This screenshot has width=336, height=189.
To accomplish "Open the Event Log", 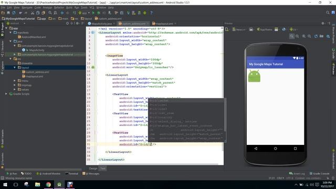I will pyautogui.click(x=297, y=174).
